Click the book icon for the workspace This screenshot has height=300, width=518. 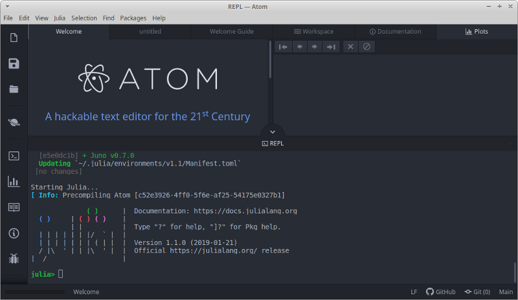coord(14,208)
